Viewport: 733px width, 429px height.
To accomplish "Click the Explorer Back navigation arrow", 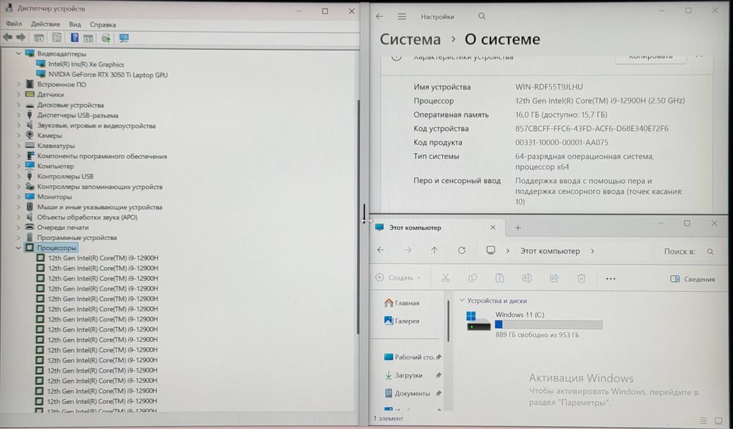I will click(381, 250).
